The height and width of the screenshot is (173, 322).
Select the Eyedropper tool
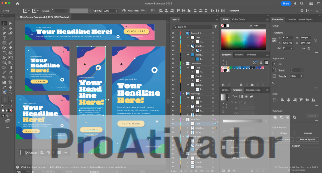coord(10,72)
